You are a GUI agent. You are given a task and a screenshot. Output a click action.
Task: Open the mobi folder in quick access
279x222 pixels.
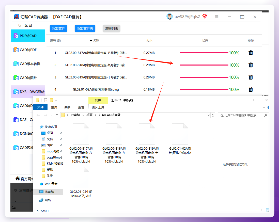tap(51, 151)
